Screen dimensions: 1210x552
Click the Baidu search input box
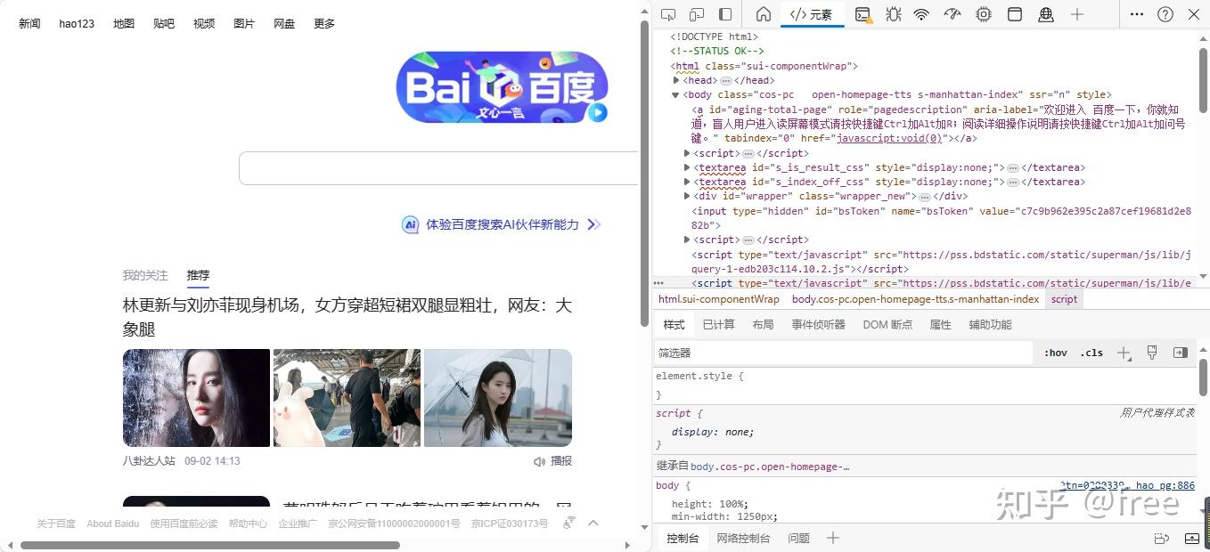(x=438, y=168)
